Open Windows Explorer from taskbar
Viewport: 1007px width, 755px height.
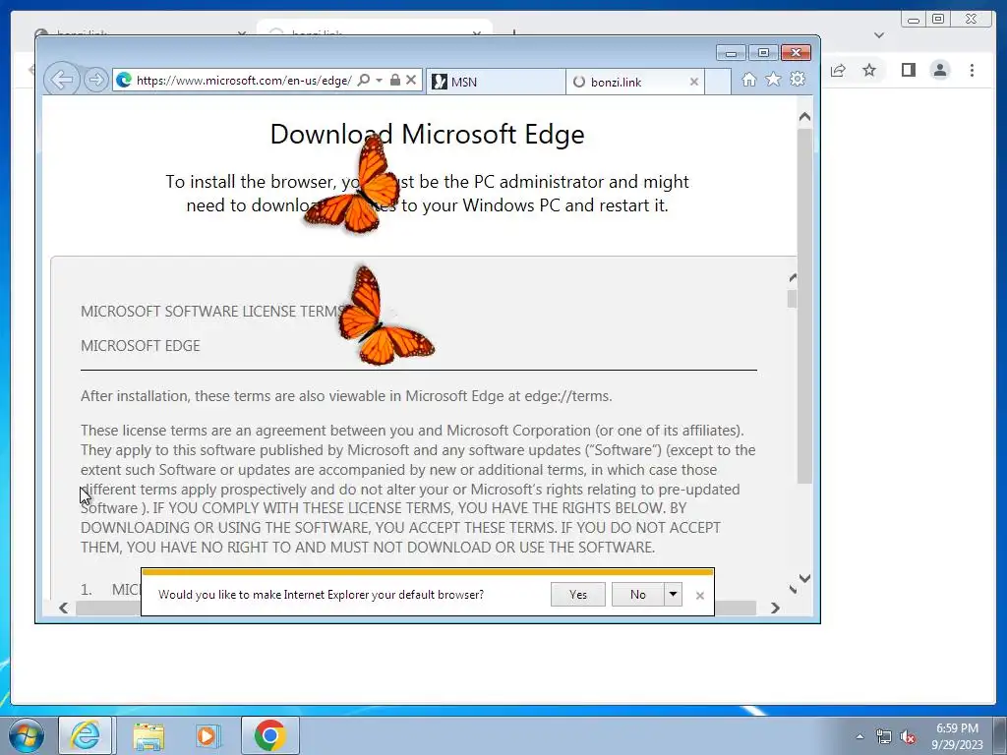click(x=148, y=735)
